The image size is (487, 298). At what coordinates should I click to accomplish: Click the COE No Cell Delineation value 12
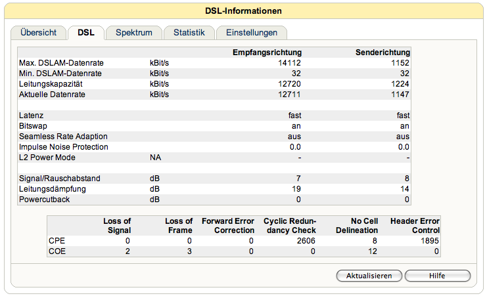pyautogui.click(x=373, y=251)
